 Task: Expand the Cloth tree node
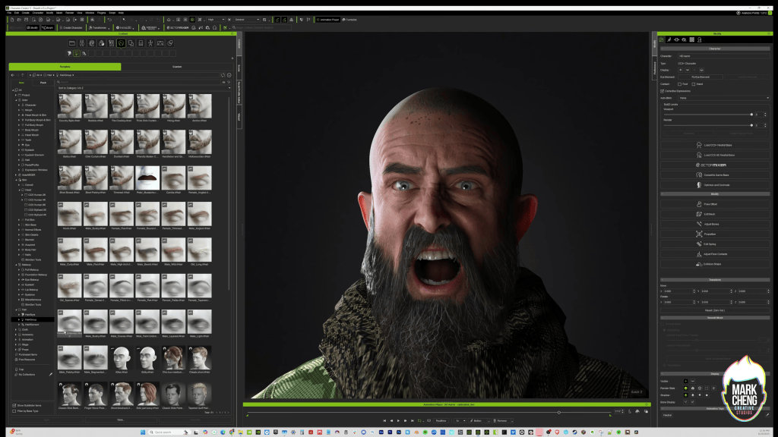click(16, 329)
